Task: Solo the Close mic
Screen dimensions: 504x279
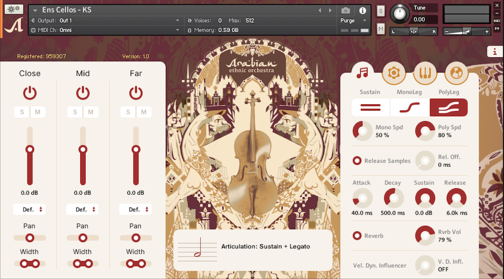Action: 22,112
